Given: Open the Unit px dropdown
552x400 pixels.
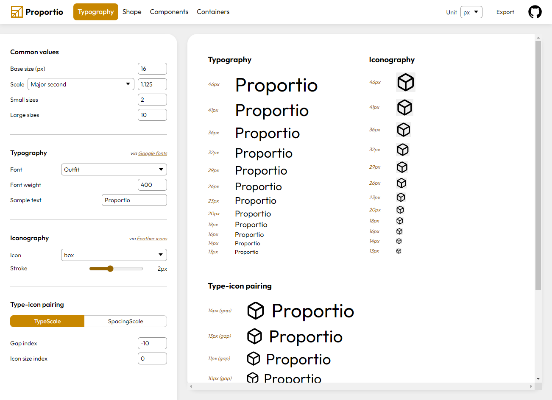Looking at the screenshot, I should click(471, 12).
